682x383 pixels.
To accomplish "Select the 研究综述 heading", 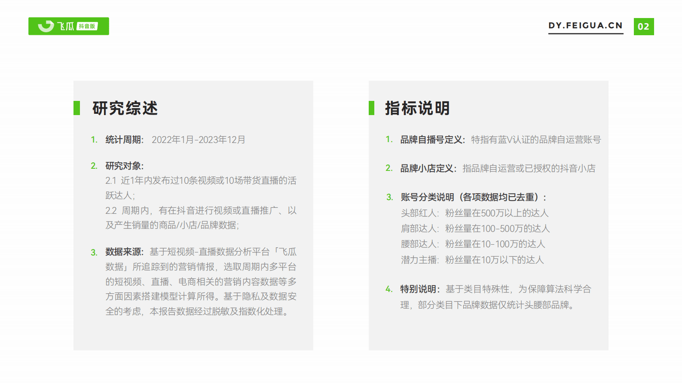I will 125,108.
